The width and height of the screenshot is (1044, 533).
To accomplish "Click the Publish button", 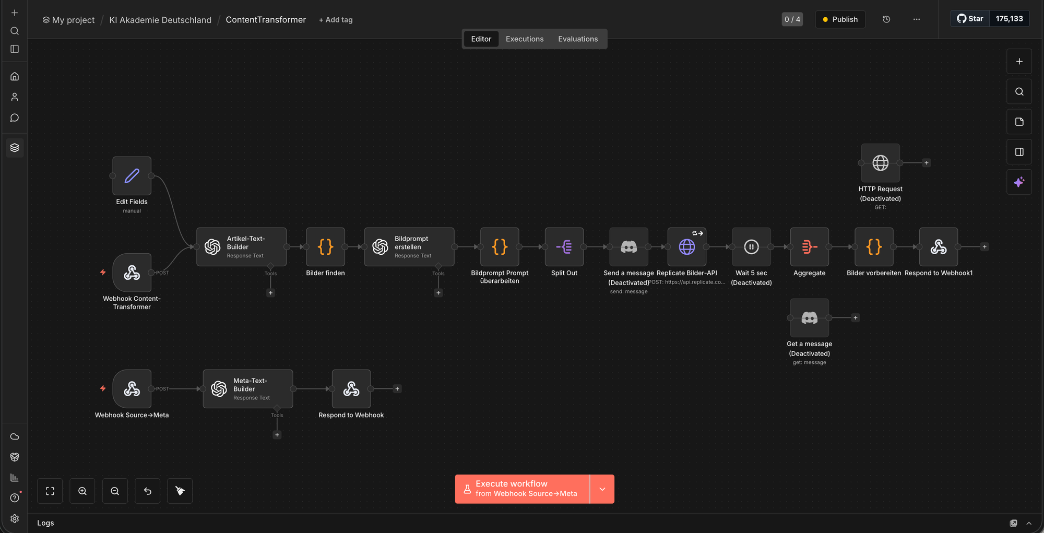I will point(840,19).
